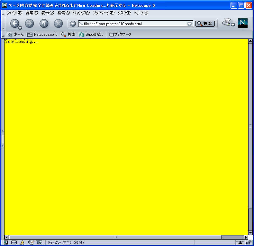Click the vertical scrollbar down arrow
This screenshot has width=254, height=246.
click(x=250, y=233)
